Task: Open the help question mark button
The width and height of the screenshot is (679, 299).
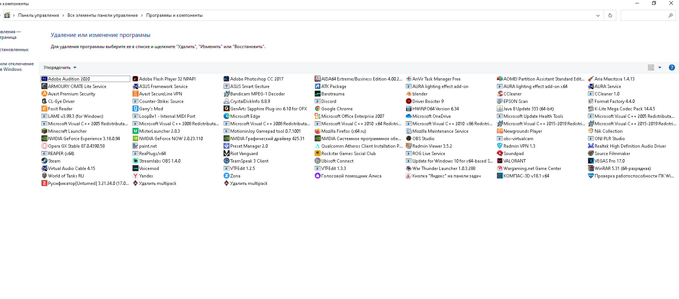Action: tap(672, 67)
